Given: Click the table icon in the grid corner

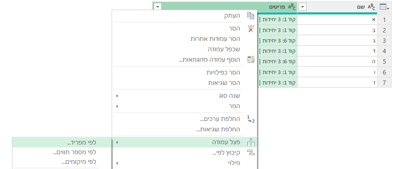Looking at the screenshot, I should pos(384,7).
